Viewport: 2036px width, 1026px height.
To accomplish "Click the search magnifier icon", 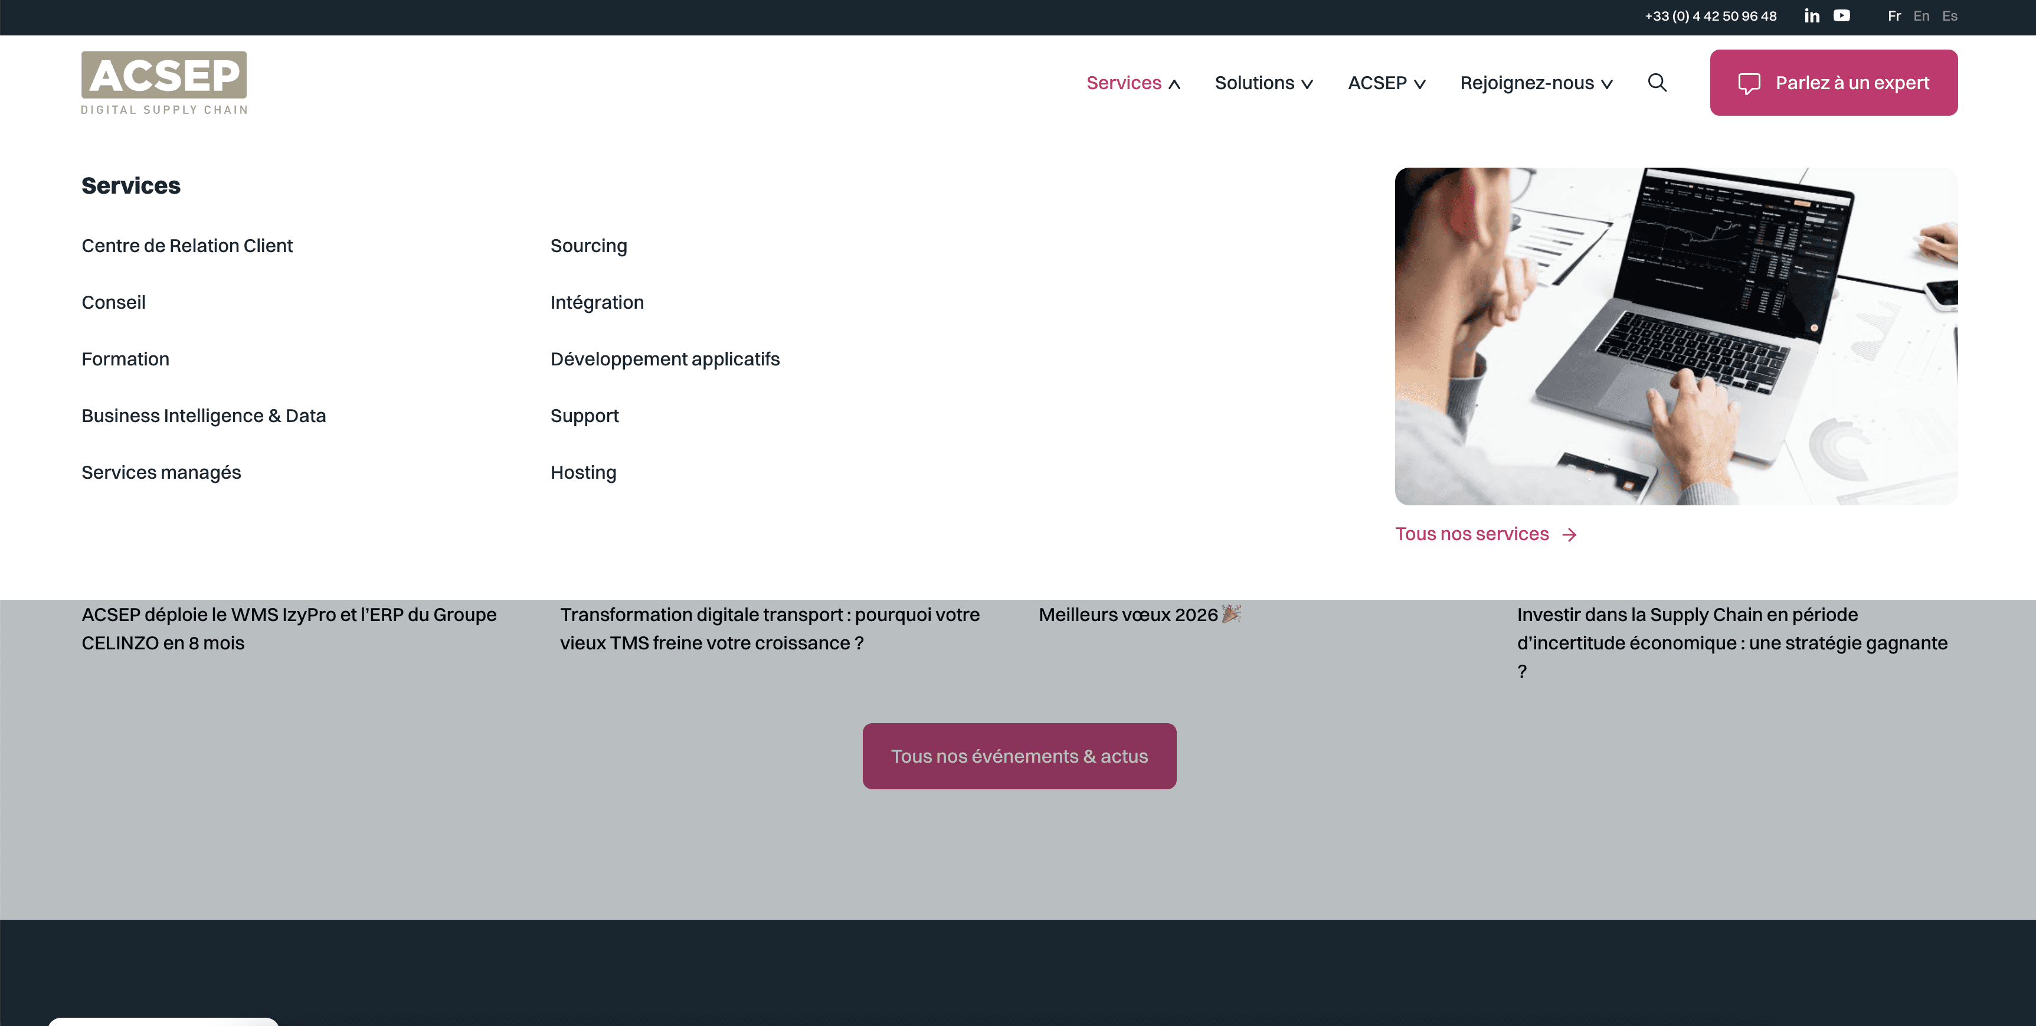I will pyautogui.click(x=1657, y=83).
